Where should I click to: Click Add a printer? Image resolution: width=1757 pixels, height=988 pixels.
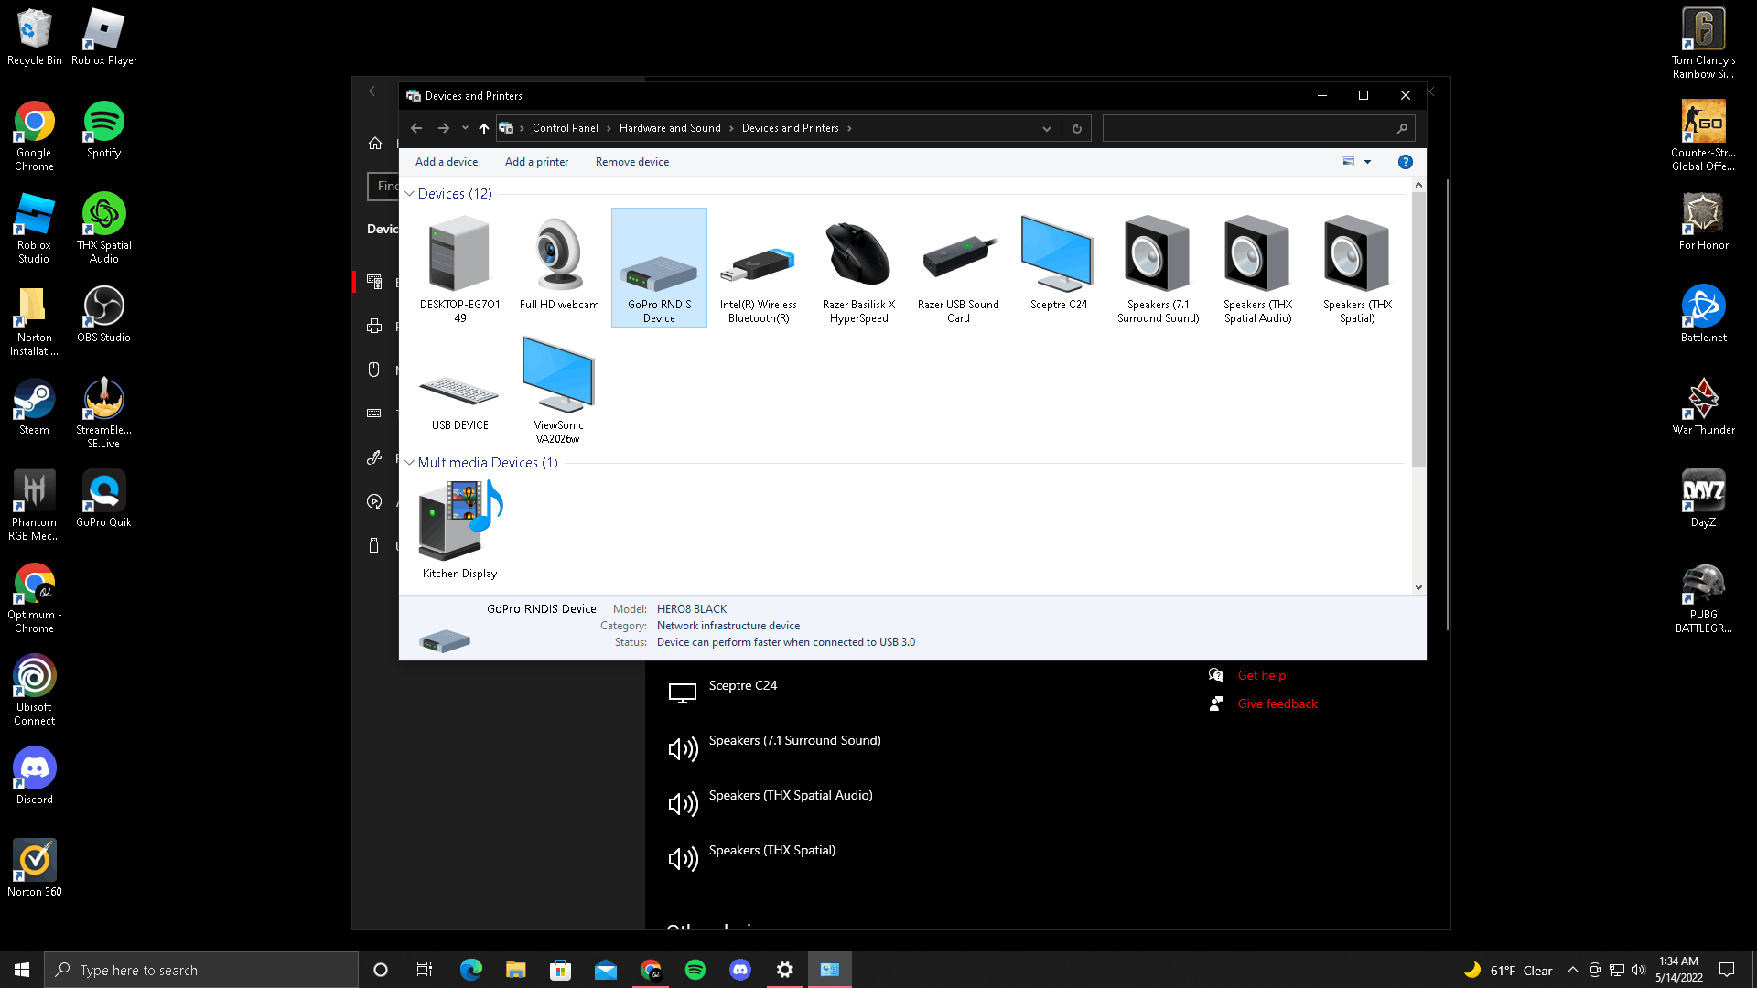tap(536, 161)
